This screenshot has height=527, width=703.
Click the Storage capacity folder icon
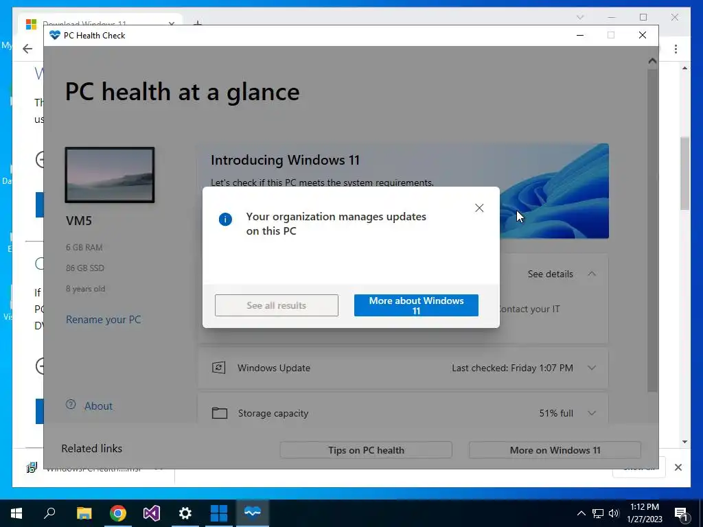point(219,413)
